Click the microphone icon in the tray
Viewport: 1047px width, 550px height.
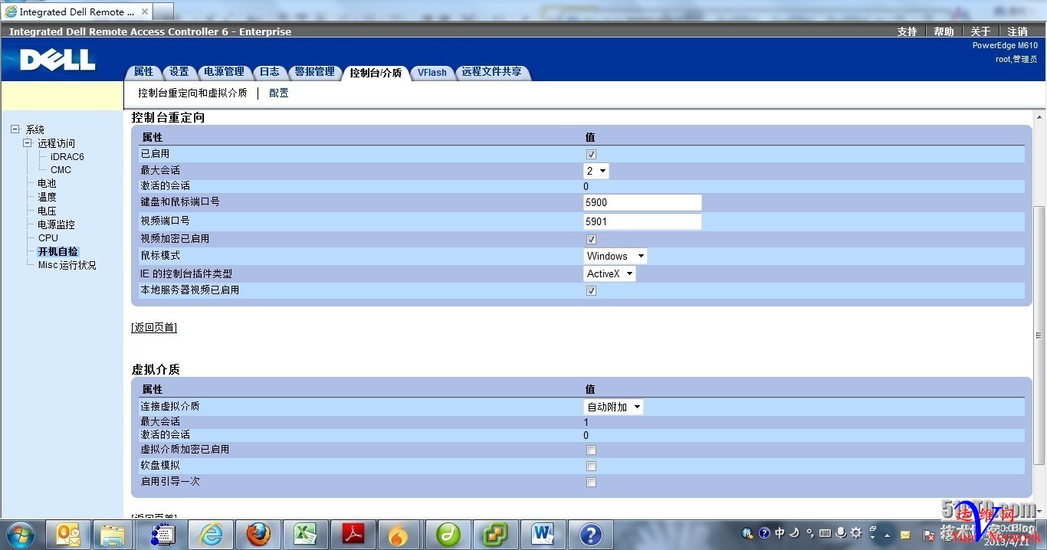[841, 533]
